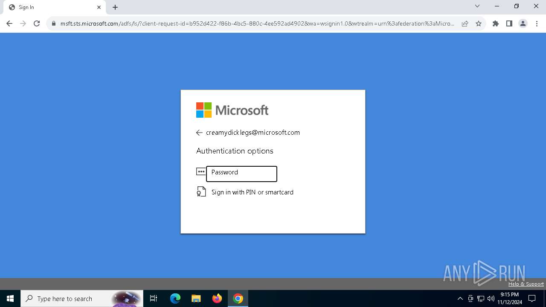Screen dimensions: 546x307
Task: Bookmark this page with the star icon
Action: tap(479, 24)
